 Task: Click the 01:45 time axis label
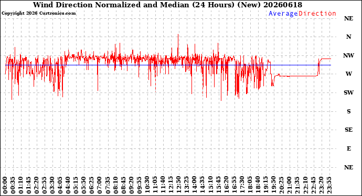pyautogui.click(x=29, y=186)
